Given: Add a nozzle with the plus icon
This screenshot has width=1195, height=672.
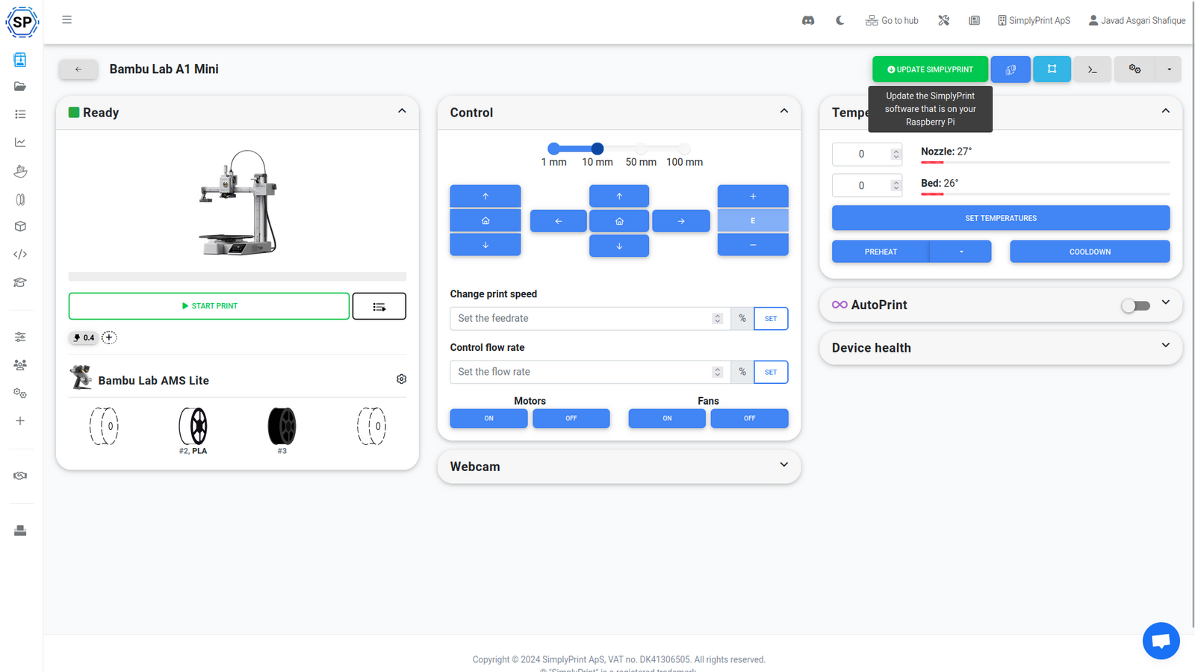Looking at the screenshot, I should point(109,337).
